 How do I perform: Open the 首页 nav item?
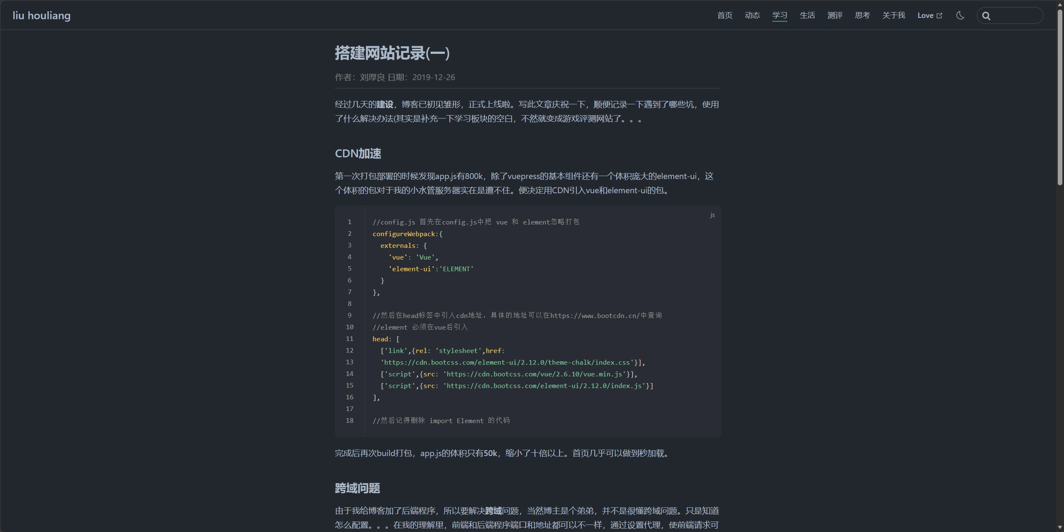pyautogui.click(x=725, y=15)
